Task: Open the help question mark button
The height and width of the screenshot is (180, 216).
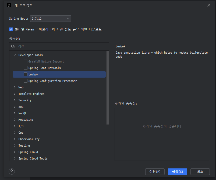Action: point(12,172)
